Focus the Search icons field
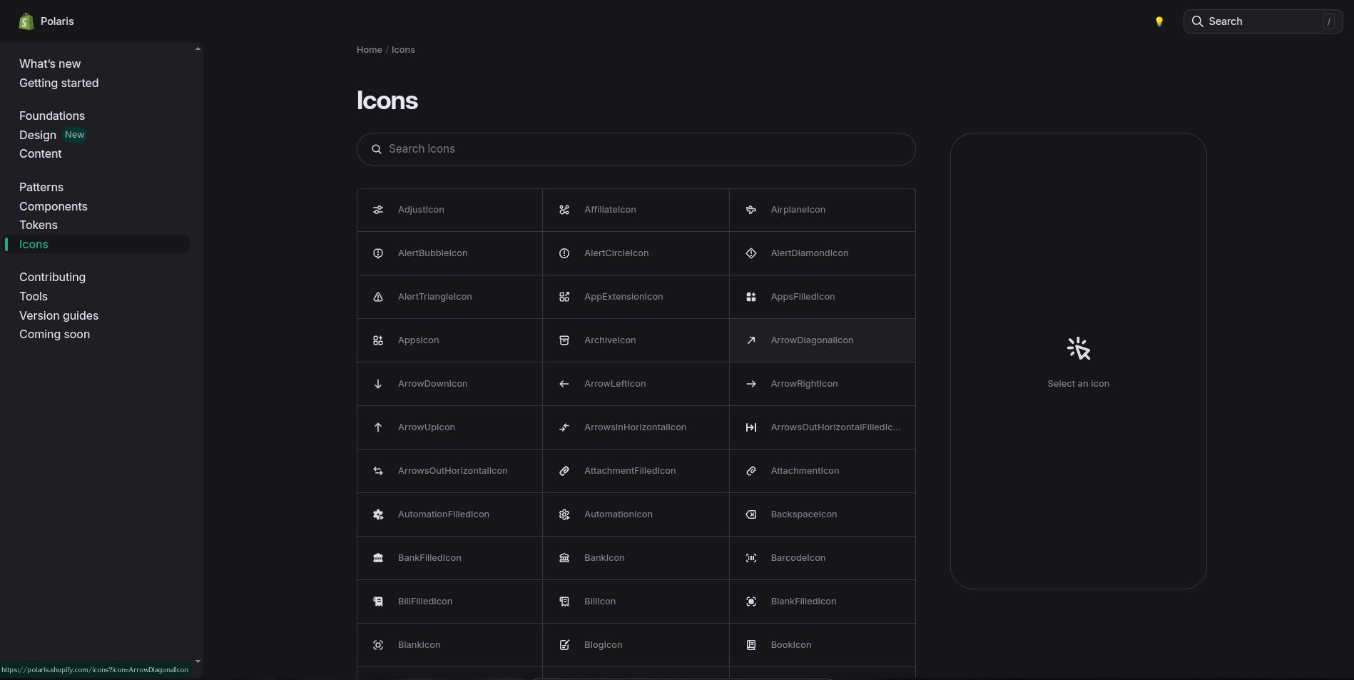This screenshot has width=1354, height=680. 636,149
